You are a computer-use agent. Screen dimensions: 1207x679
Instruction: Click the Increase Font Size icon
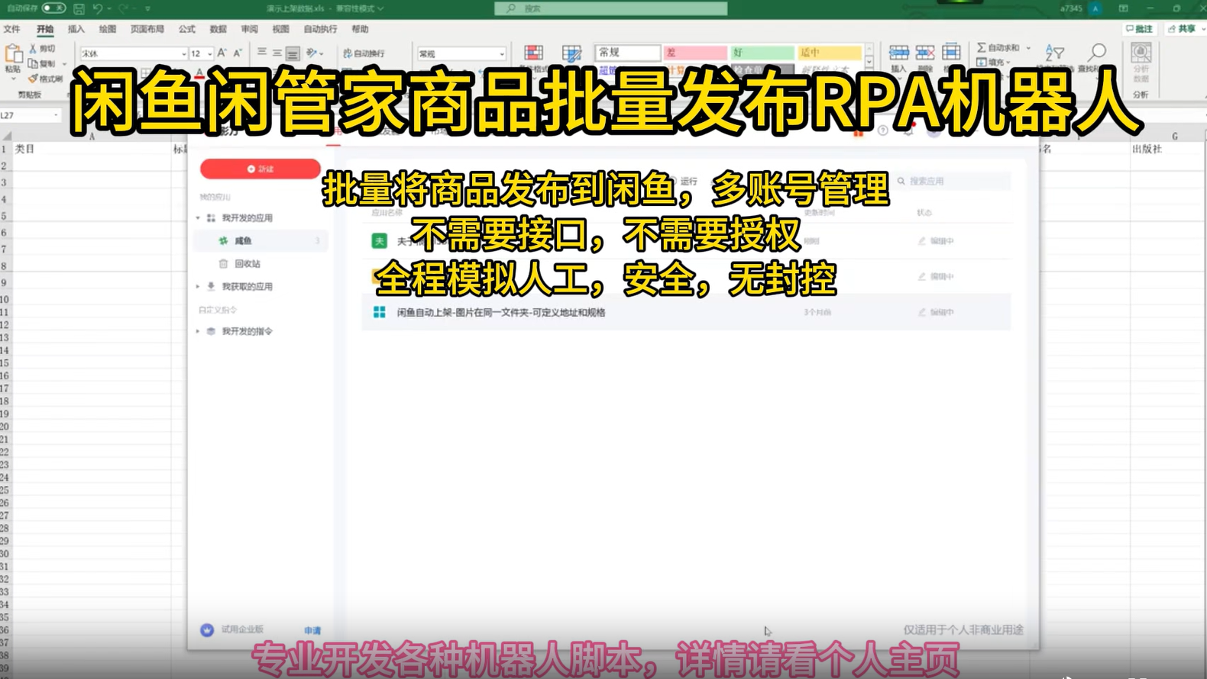(x=222, y=53)
